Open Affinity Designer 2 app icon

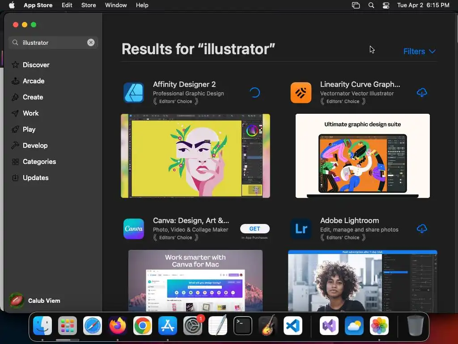pos(133,93)
